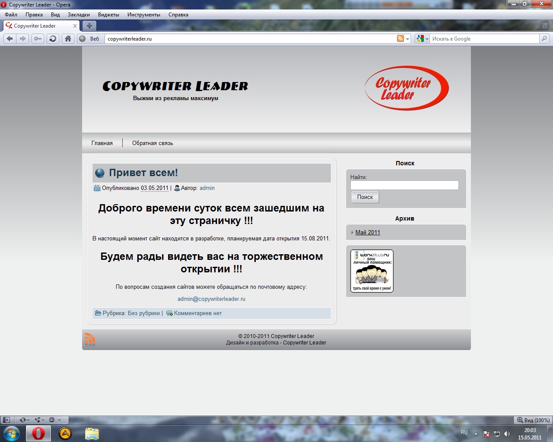Image resolution: width=553 pixels, height=442 pixels.
Task: Open the search engine selector dropdown
Action: [x=427, y=38]
